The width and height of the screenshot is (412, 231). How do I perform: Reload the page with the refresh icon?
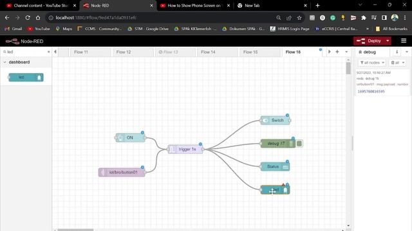pyautogui.click(x=28, y=17)
